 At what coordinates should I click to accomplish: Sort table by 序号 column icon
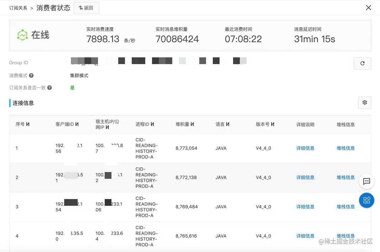point(28,124)
